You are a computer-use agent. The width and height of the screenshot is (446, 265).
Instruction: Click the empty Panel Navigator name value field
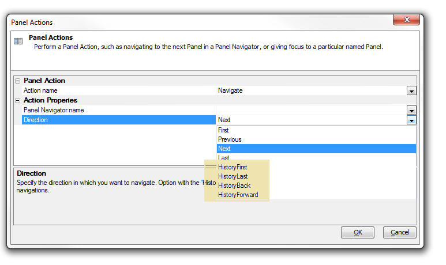tap(312, 110)
